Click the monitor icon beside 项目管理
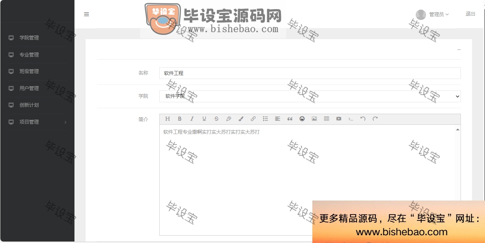The height and width of the screenshot is (243, 485). (x=11, y=122)
